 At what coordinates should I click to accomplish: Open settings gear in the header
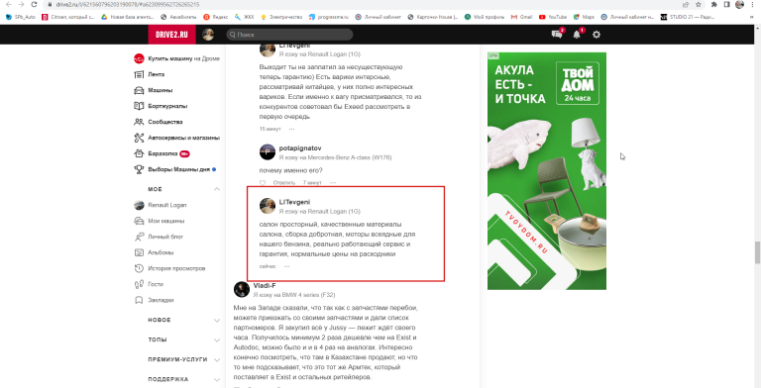click(x=597, y=35)
